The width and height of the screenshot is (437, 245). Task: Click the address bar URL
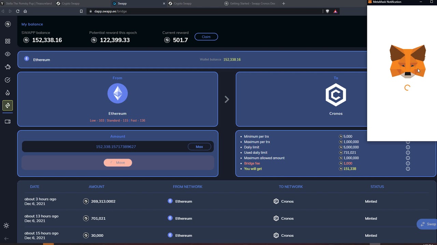[110, 11]
